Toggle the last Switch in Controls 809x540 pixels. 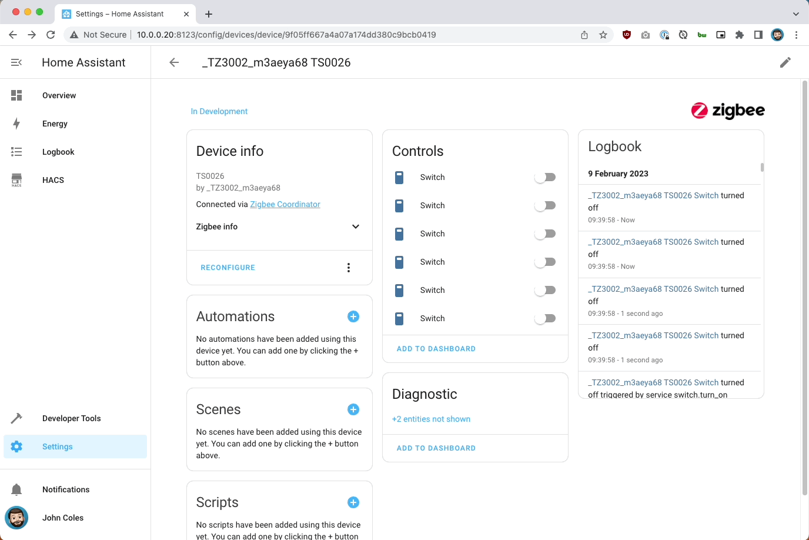545,318
